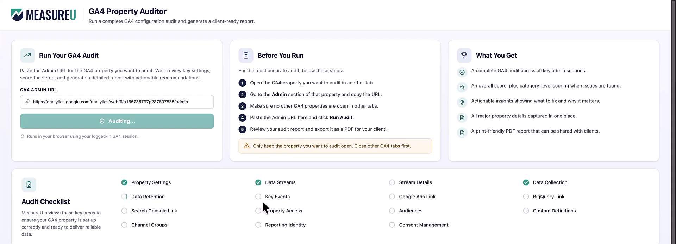The width and height of the screenshot is (676, 244).
Task: Click into the GA4 Admin URL input field
Action: [x=117, y=102]
